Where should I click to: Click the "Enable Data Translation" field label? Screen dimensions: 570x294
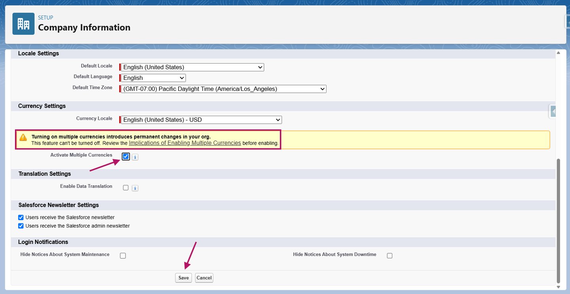click(86, 186)
